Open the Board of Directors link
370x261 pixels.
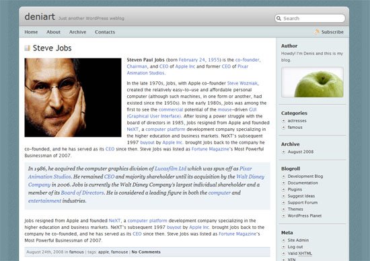coord(82,193)
